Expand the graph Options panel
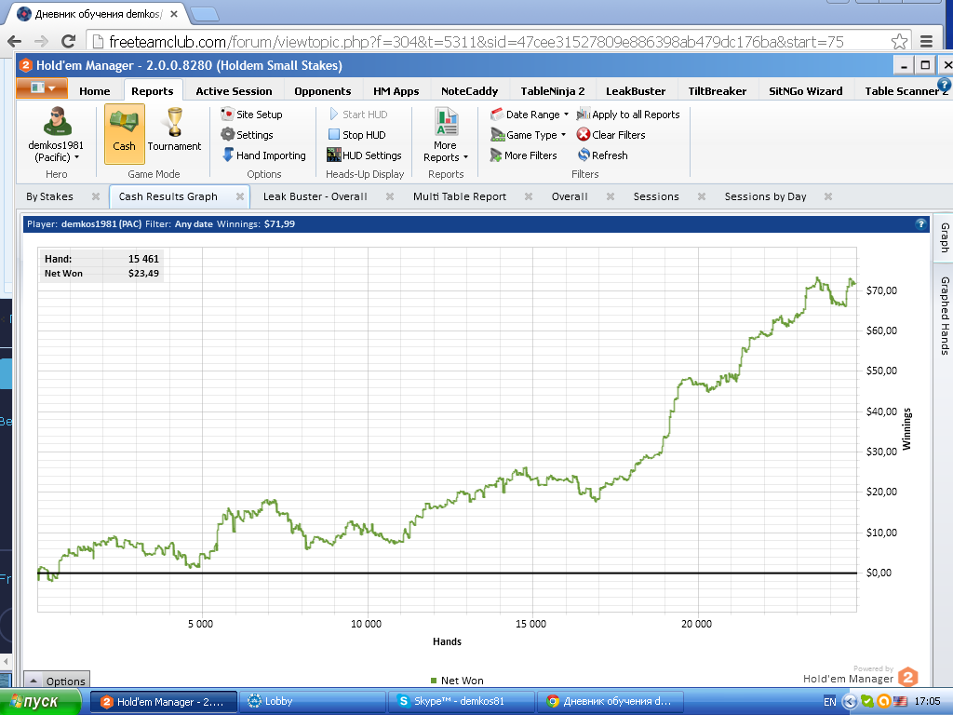953x715 pixels. (x=57, y=681)
